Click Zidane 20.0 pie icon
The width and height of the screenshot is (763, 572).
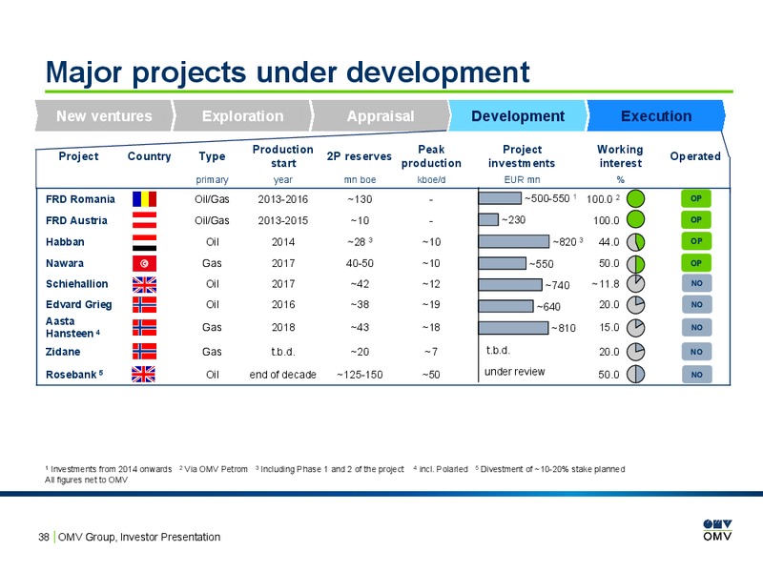tap(635, 352)
